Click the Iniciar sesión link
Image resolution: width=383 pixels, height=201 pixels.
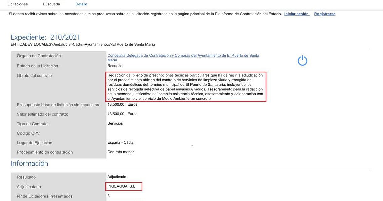click(x=296, y=14)
